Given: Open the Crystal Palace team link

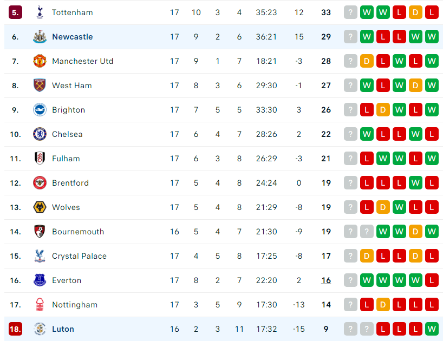Looking at the screenshot, I should [x=80, y=256].
